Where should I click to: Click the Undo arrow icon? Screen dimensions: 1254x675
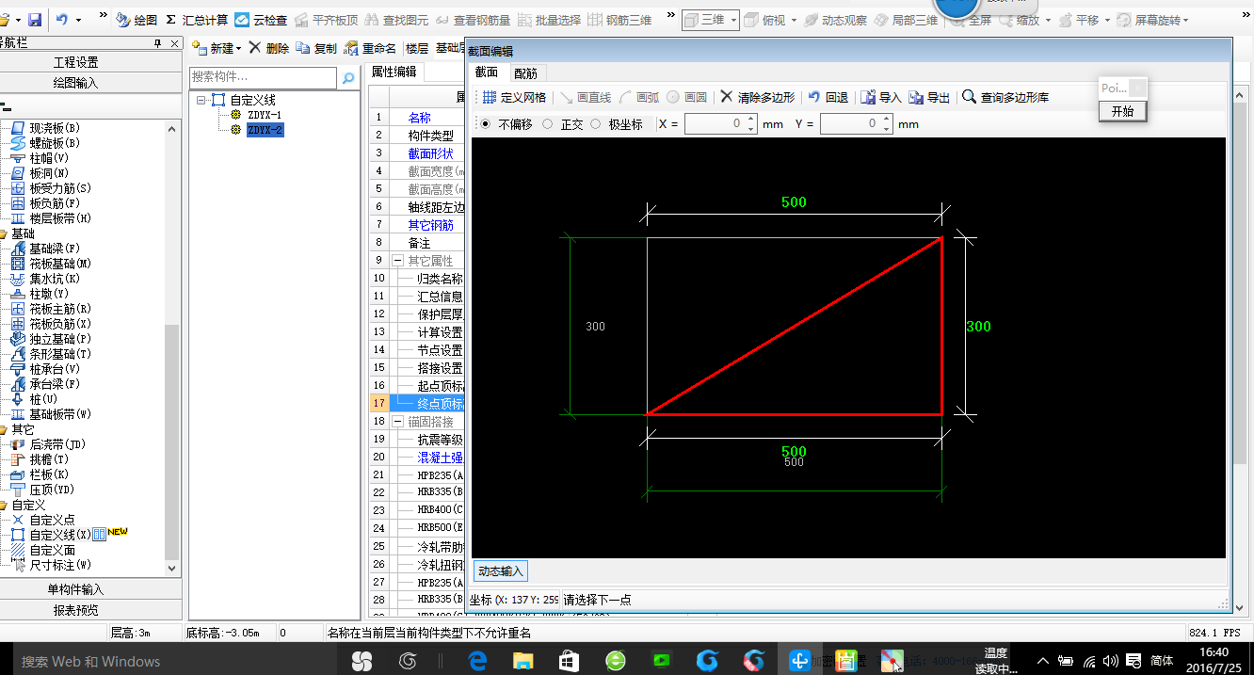tap(61, 20)
